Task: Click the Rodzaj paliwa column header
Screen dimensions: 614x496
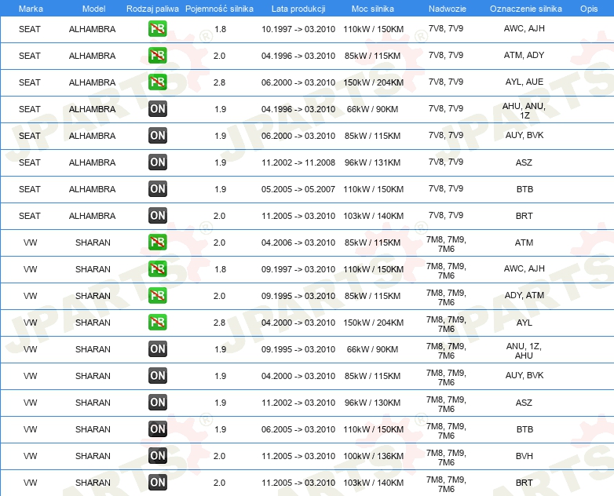Action: tap(152, 9)
